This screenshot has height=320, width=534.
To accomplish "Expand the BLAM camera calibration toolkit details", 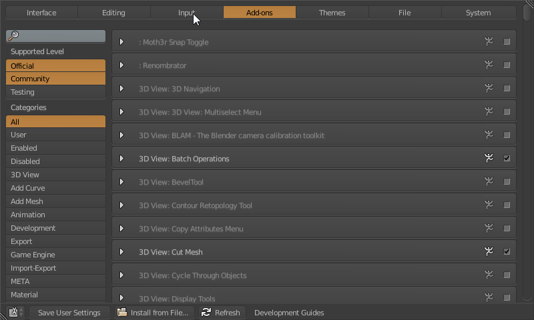I will pyautogui.click(x=121, y=135).
